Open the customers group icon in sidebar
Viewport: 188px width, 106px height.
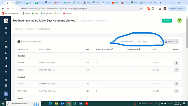pyautogui.click(x=6, y=47)
